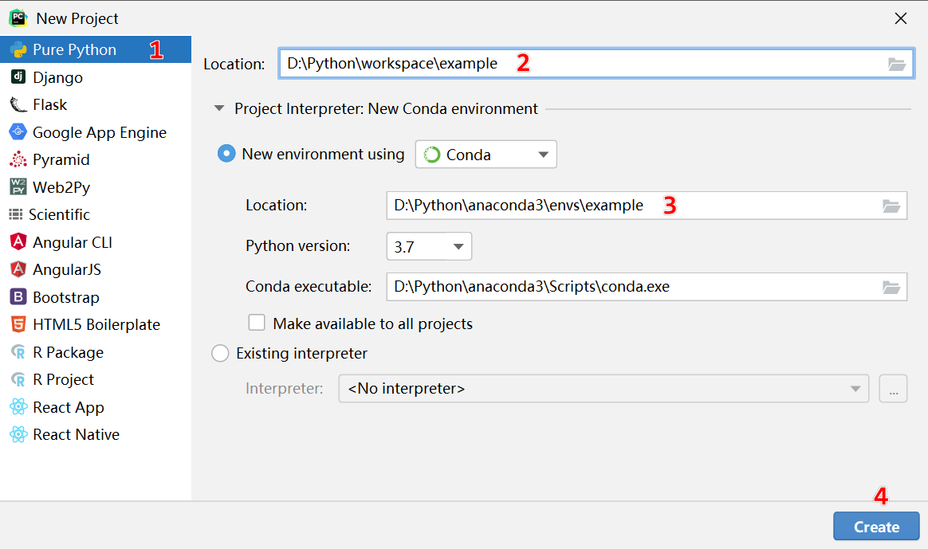Click the AngularJS icon
This screenshot has width=928, height=549.
[18, 269]
